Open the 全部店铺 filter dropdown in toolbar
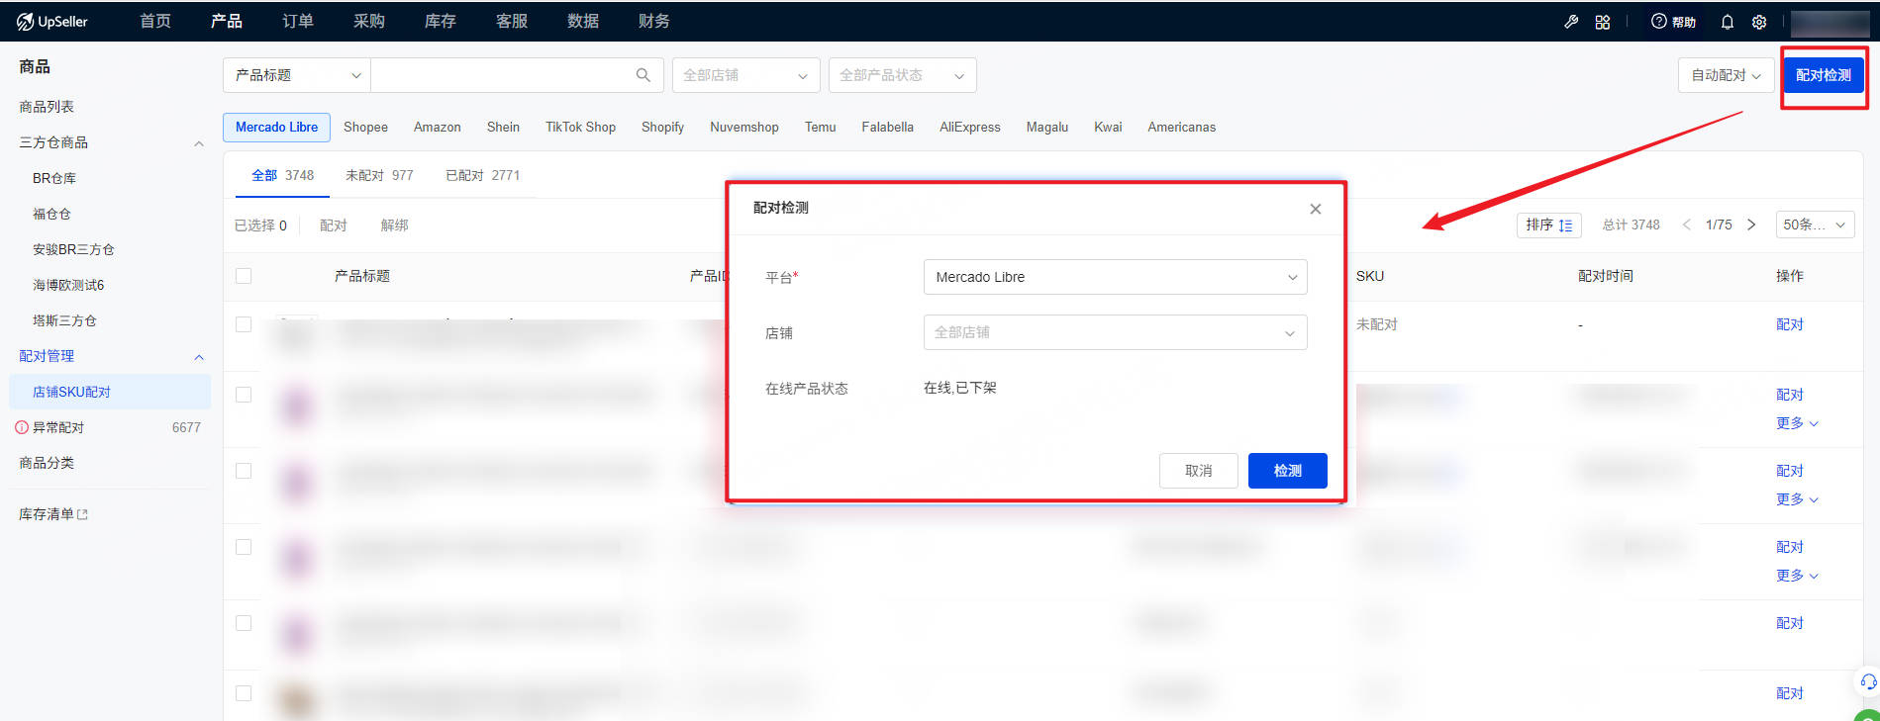This screenshot has width=1880, height=721. [746, 75]
